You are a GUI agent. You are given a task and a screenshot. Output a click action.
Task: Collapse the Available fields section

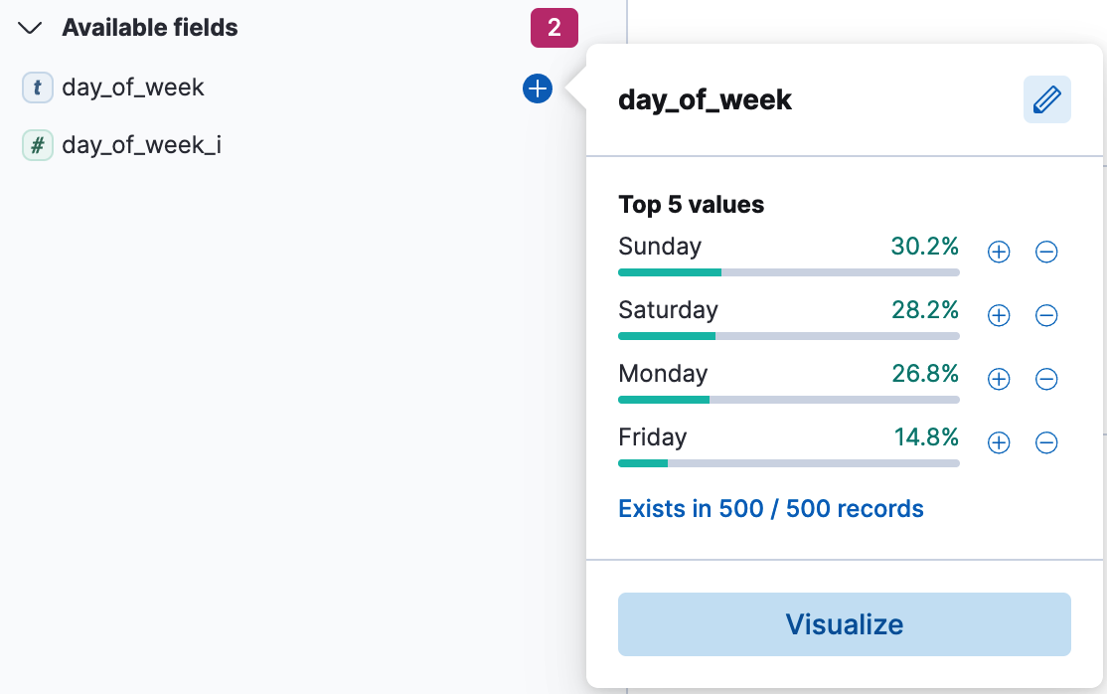[x=29, y=28]
